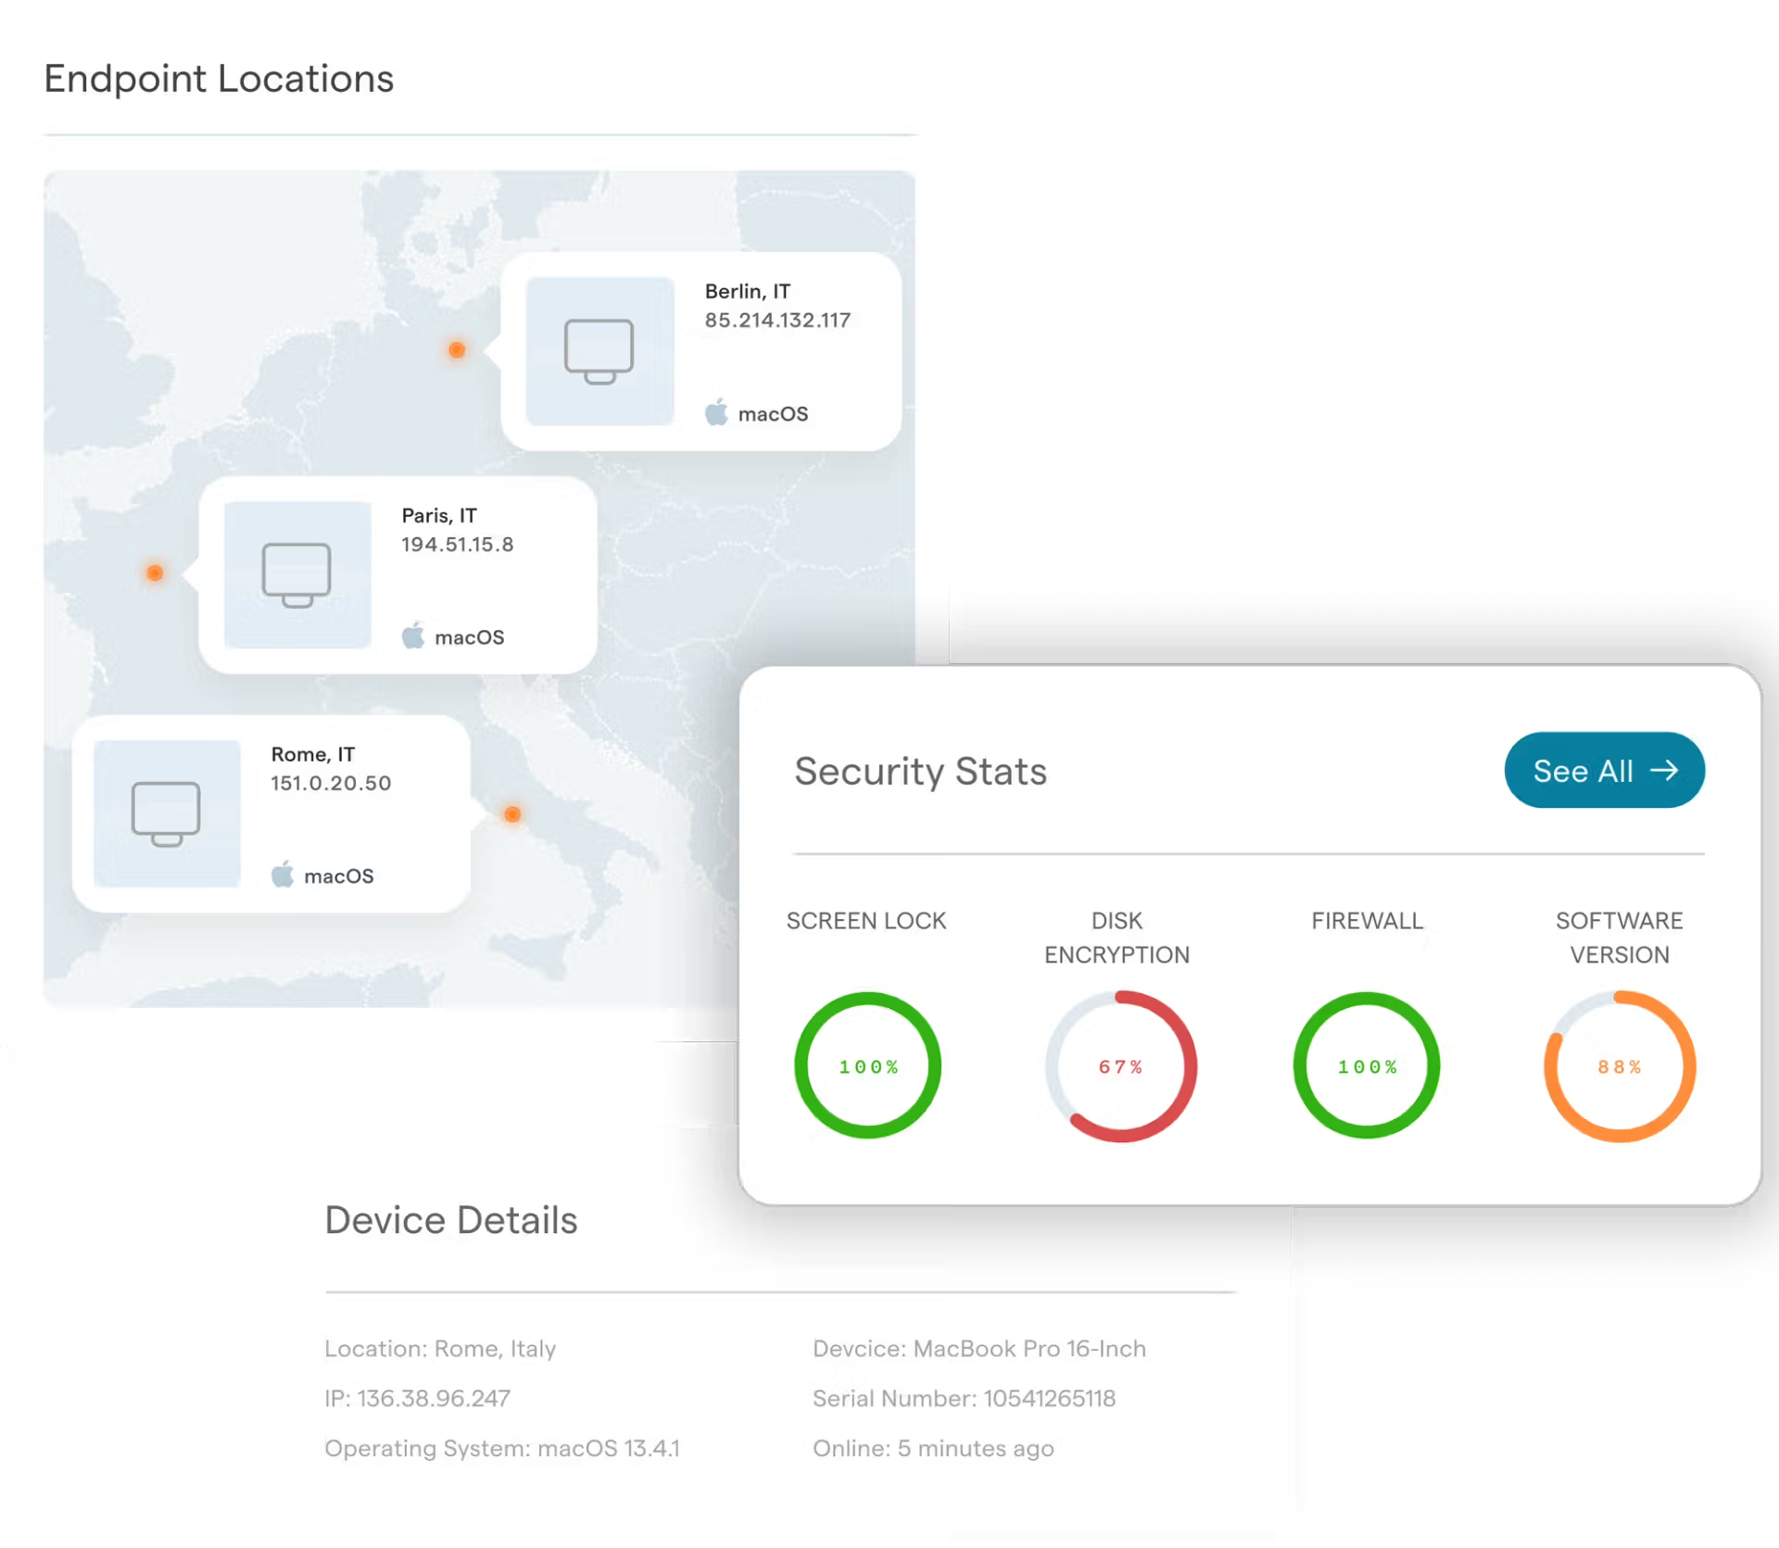This screenshot has width=1779, height=1548.
Task: Click the orange map marker near Berlin
Action: [x=457, y=349]
